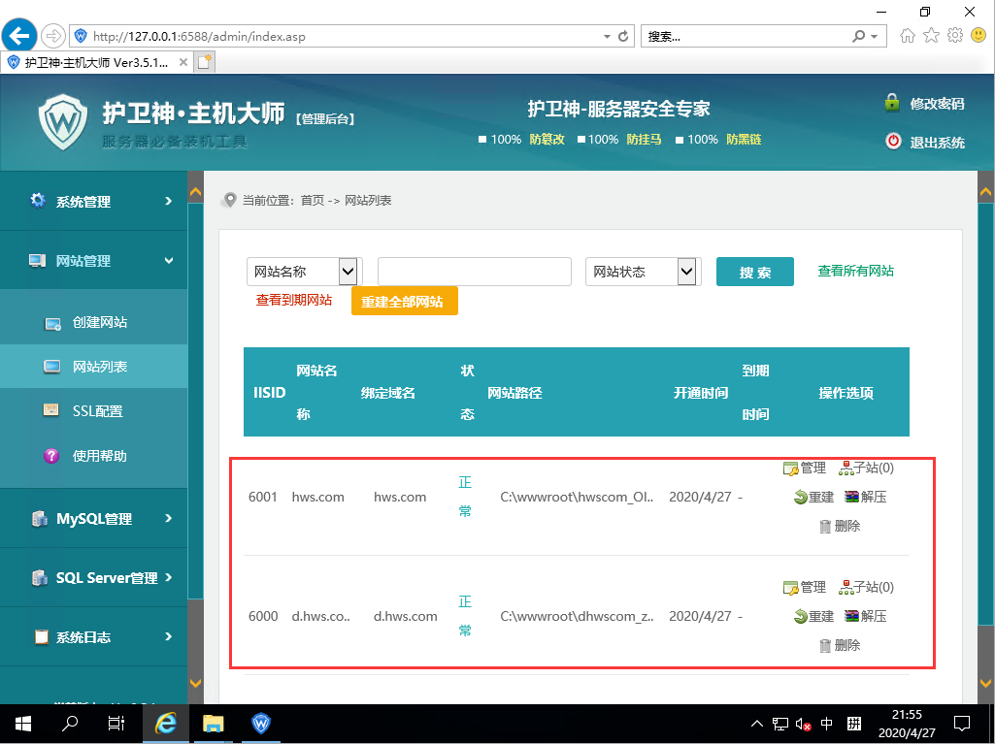Viewport: 995px width, 744px height.
Task: Click the 修改密码 lock icon
Action: tap(892, 103)
